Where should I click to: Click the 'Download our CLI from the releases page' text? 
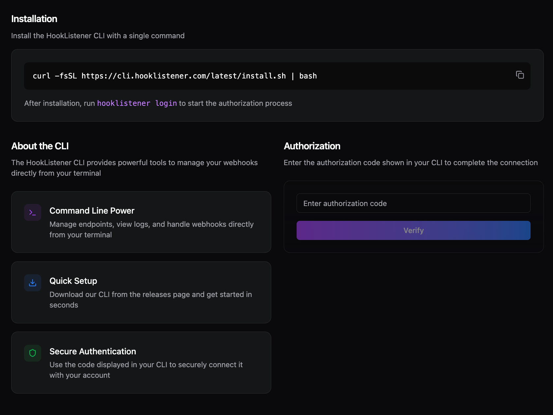point(151,300)
